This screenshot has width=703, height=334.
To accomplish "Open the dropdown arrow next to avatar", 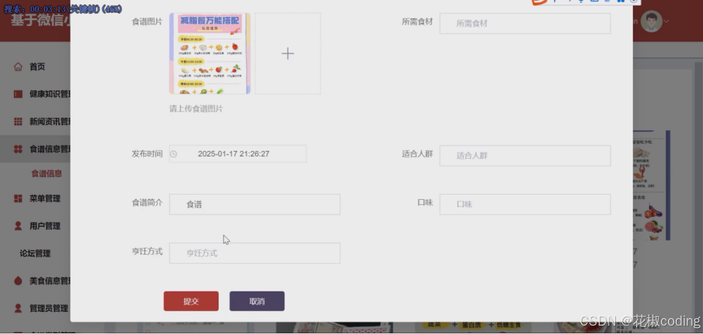I will [667, 21].
